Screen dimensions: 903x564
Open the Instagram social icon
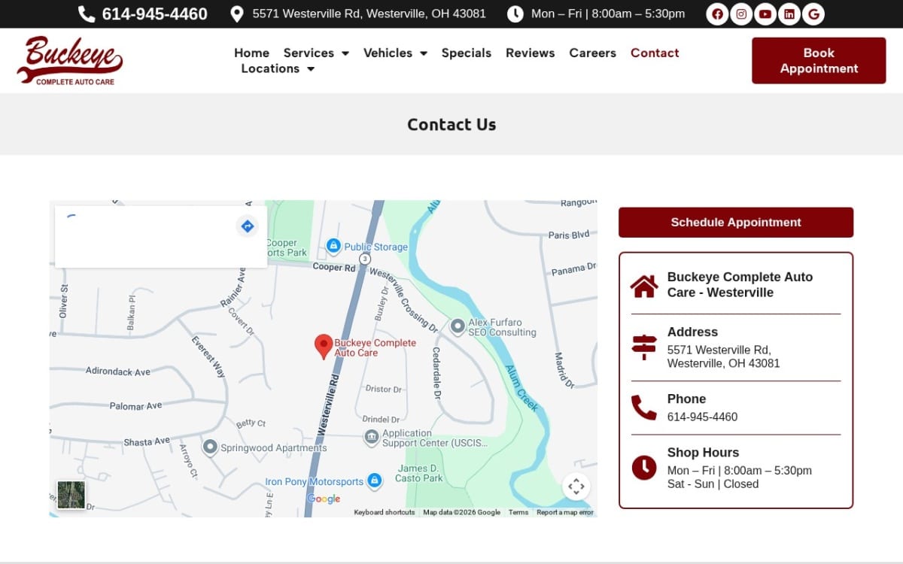[x=741, y=14]
